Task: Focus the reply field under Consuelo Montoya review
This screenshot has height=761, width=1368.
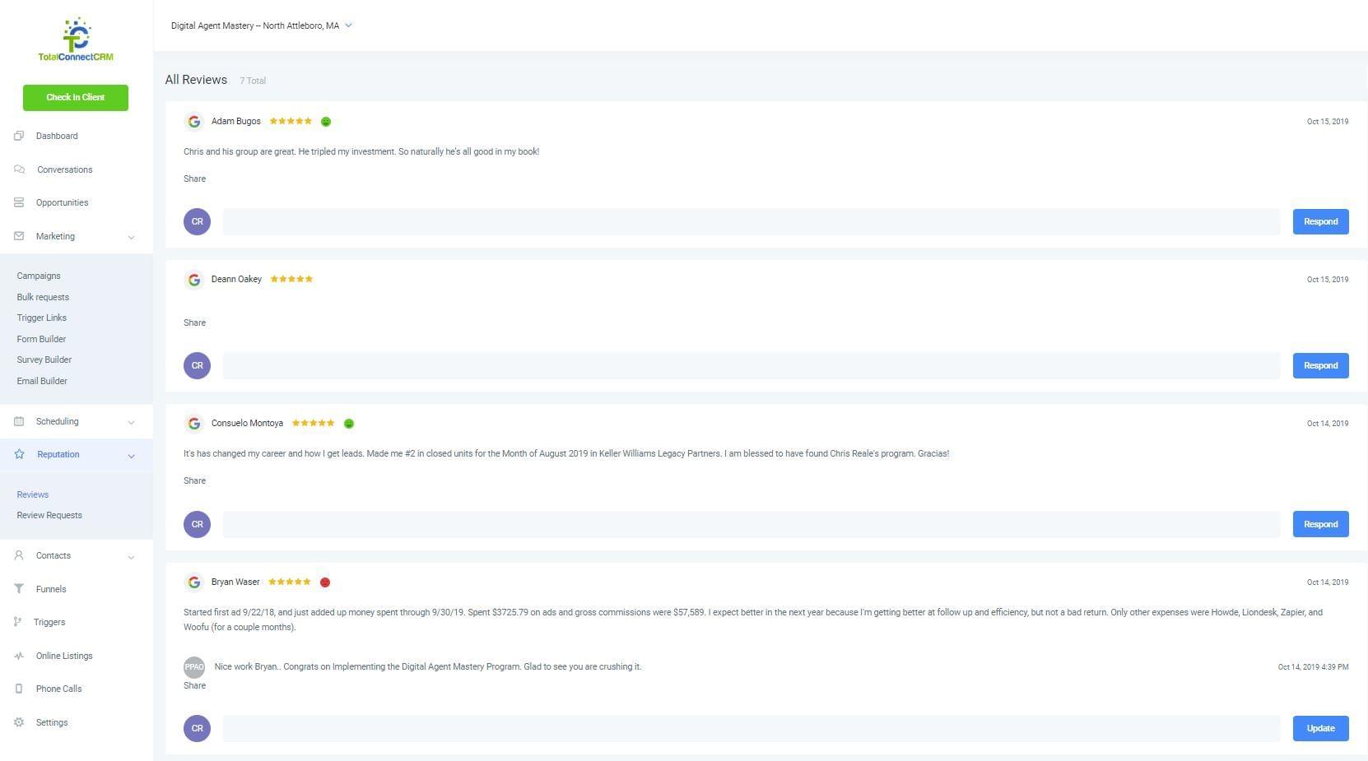Action: [x=751, y=524]
